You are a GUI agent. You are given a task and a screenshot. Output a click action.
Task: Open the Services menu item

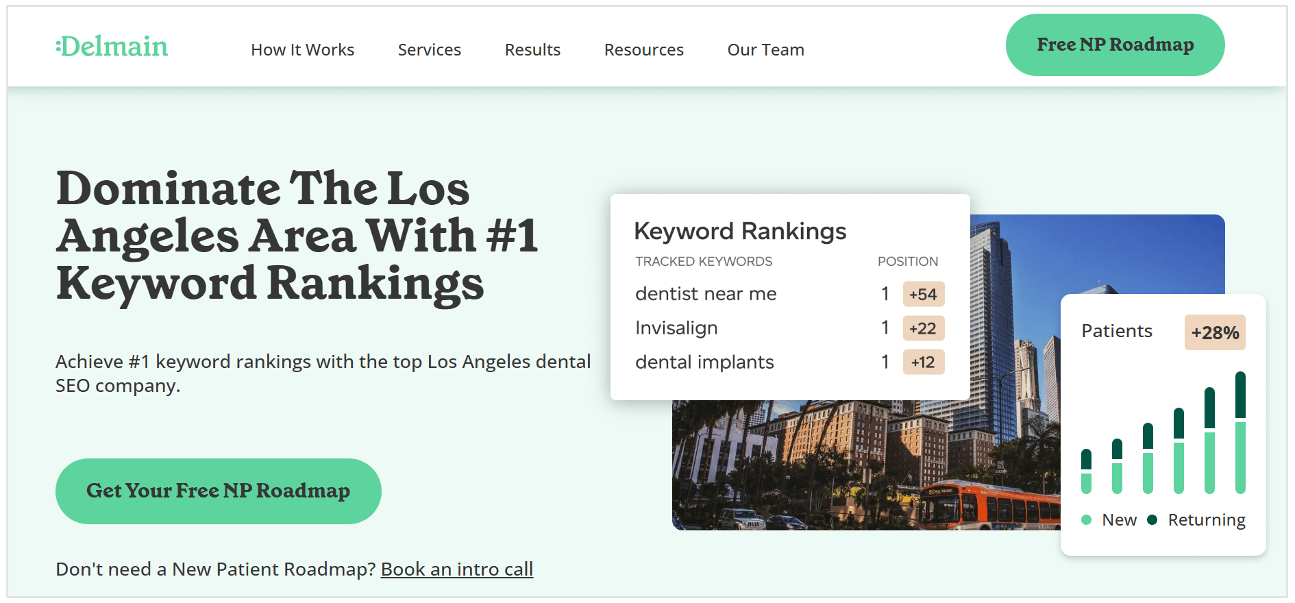pos(429,50)
